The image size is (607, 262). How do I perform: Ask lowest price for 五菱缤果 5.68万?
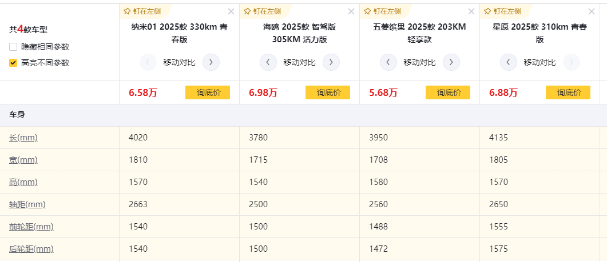[448, 92]
